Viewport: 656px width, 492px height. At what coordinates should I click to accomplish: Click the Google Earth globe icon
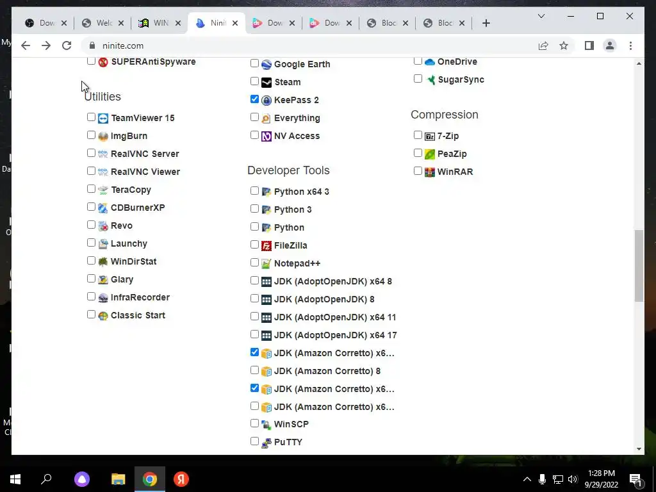point(266,65)
